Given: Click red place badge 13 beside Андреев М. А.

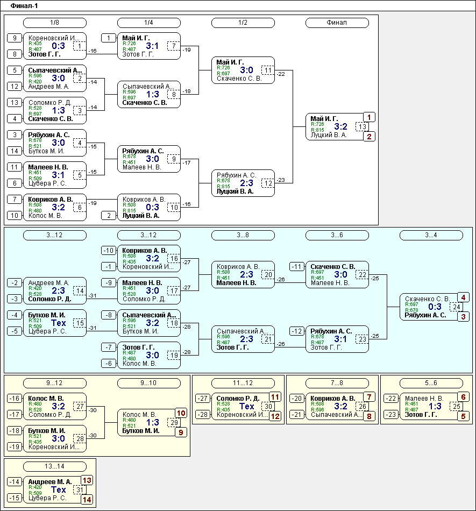Looking at the screenshot, I should [87, 480].
